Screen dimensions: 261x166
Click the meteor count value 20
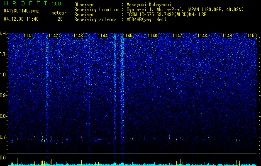(60, 19)
